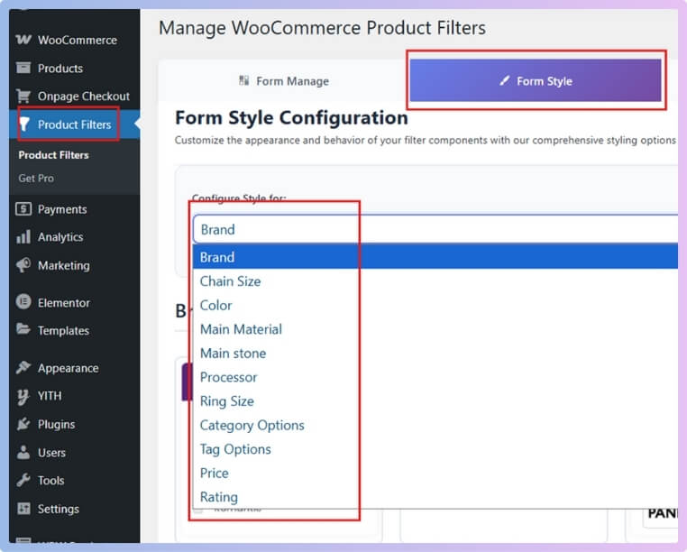Click the Payments dollar icon
Image resolution: width=687 pixels, height=552 pixels.
[x=23, y=209]
